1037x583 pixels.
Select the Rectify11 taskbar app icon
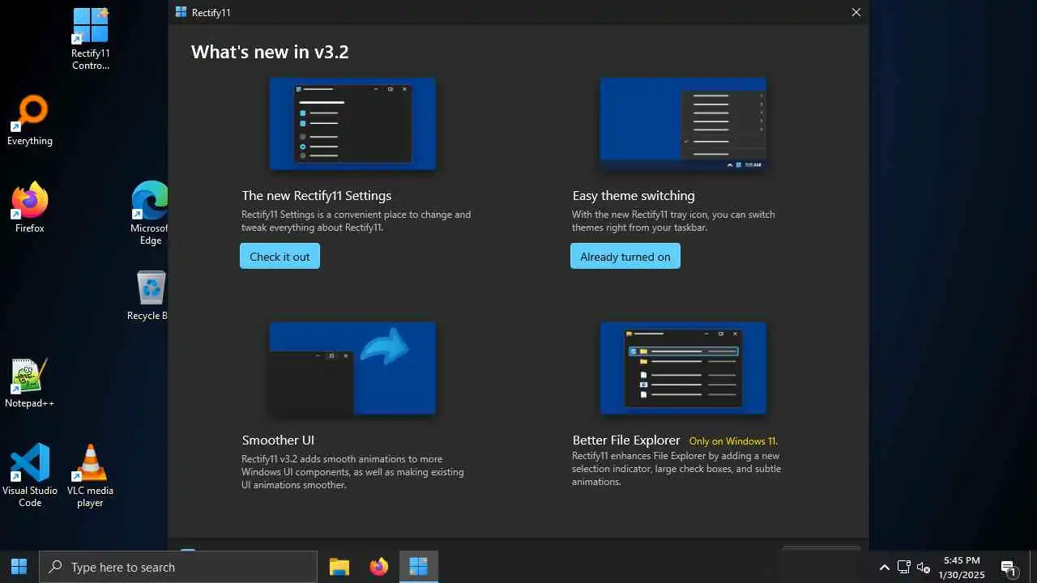[418, 567]
